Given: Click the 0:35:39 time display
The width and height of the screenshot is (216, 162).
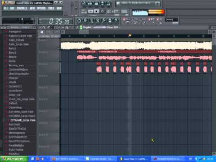Looking at the screenshot, I should tap(56, 21).
